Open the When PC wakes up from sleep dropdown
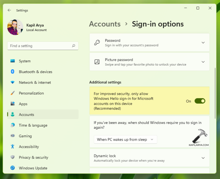The image size is (220, 179). point(125,139)
